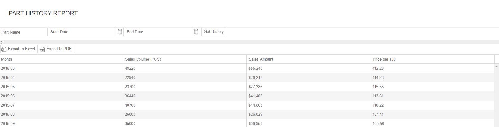Click the 110.22 price cell

378,105
